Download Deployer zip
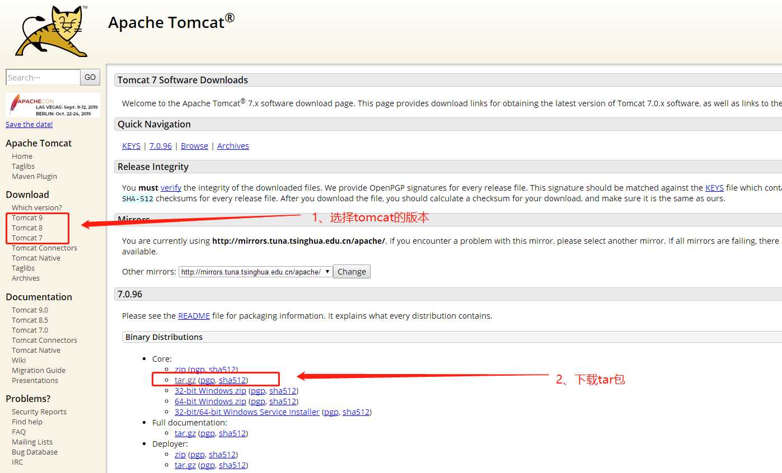 coord(180,455)
